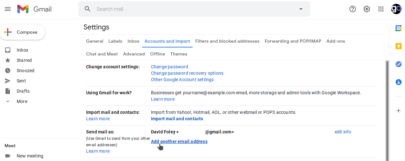
Task: Click the Compose button
Action: (x=22, y=32)
